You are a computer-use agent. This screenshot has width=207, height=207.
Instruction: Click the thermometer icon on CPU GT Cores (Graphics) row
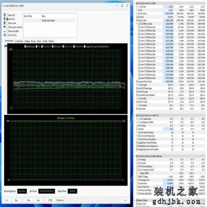(137, 166)
